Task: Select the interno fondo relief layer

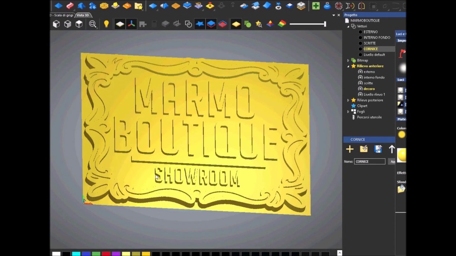Action: coord(374,78)
